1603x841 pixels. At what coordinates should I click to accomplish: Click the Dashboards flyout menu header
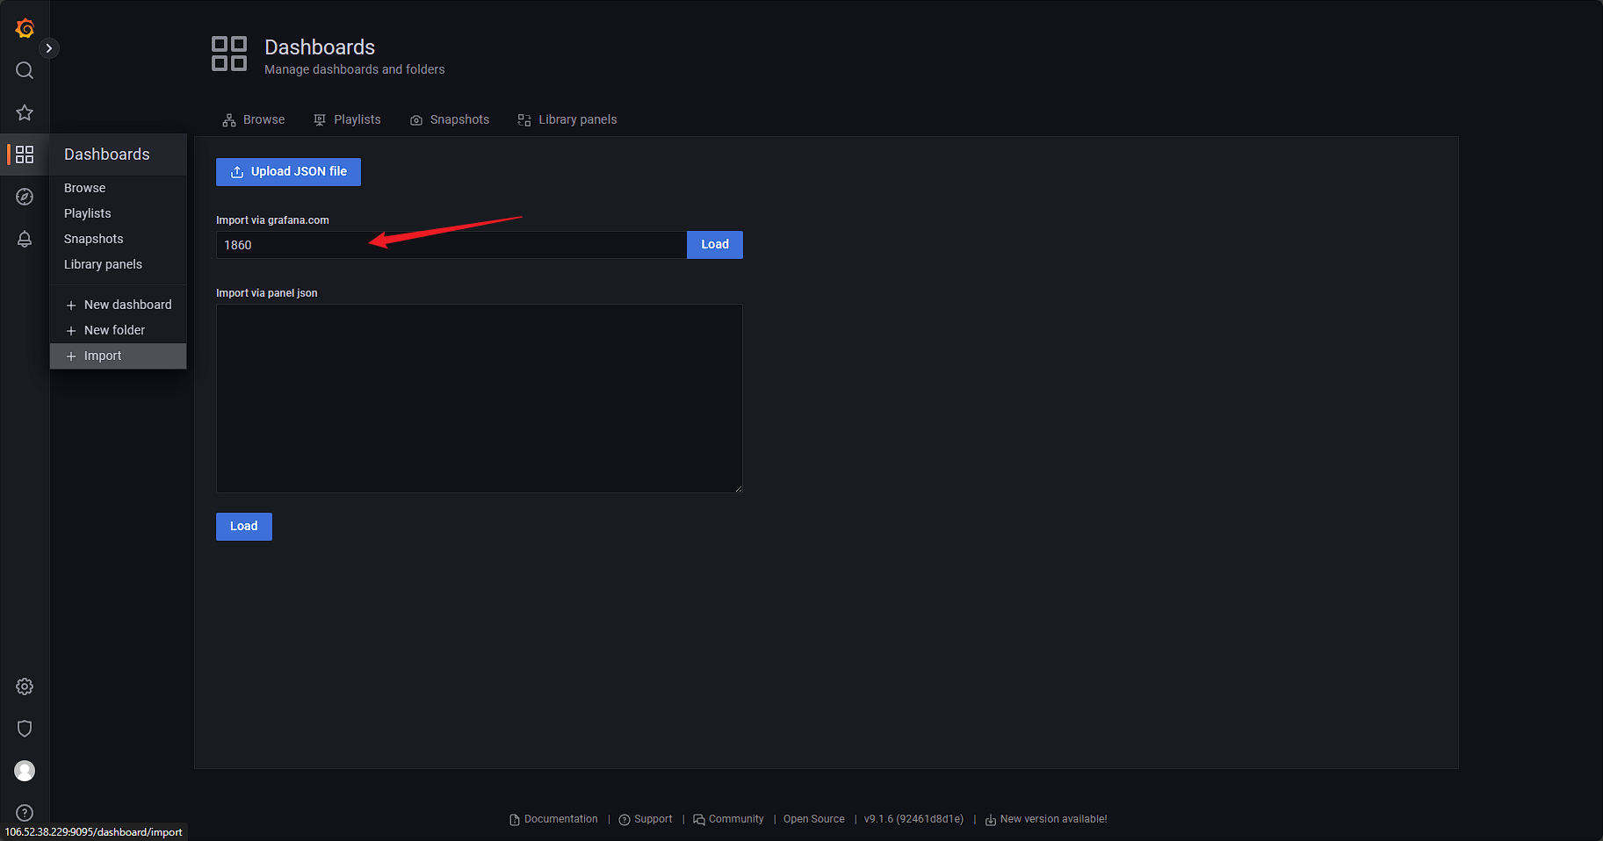pyautogui.click(x=118, y=155)
